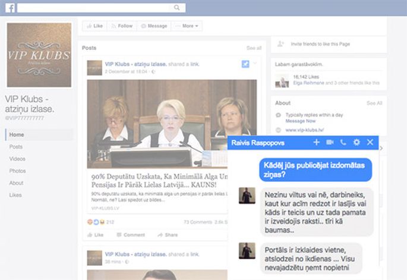This screenshot has height=280, width=407.
Task: Click avatar beside Nezinu viltus message
Action: [x=247, y=196]
